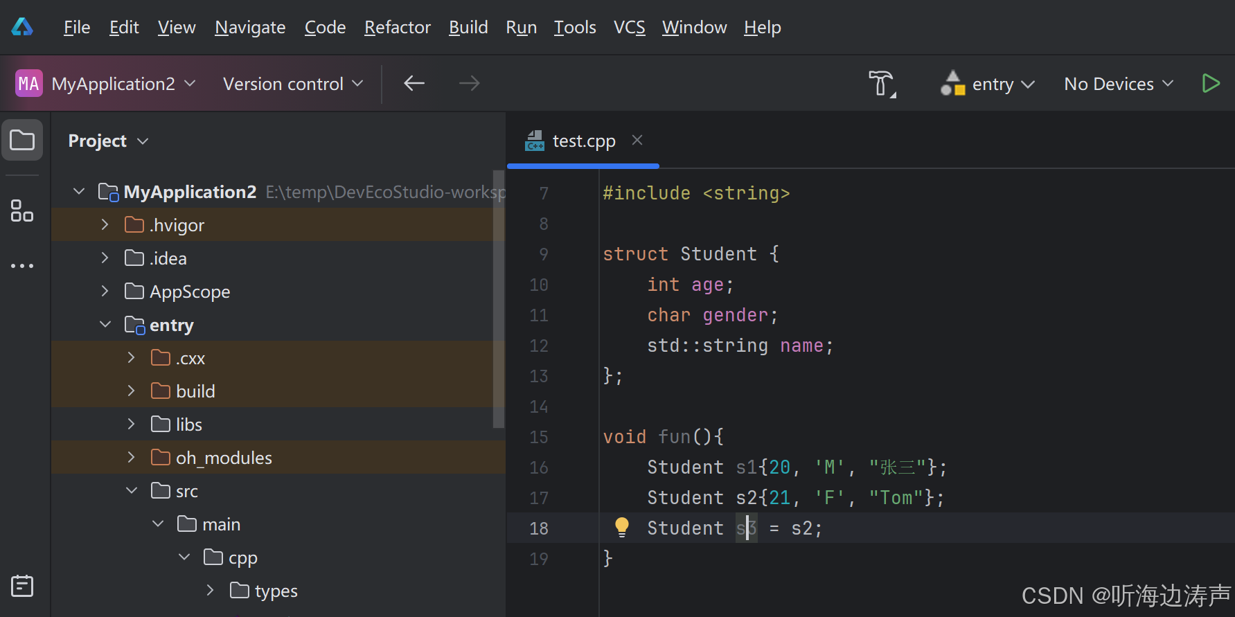This screenshot has width=1235, height=617.
Task: Open the Navigate menu
Action: 250,27
